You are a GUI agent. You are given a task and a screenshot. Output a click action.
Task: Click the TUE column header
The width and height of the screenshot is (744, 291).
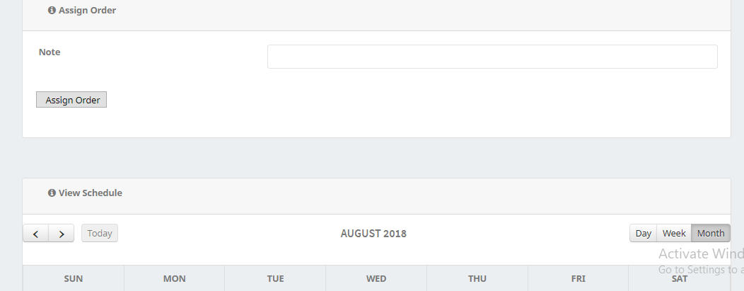275,279
